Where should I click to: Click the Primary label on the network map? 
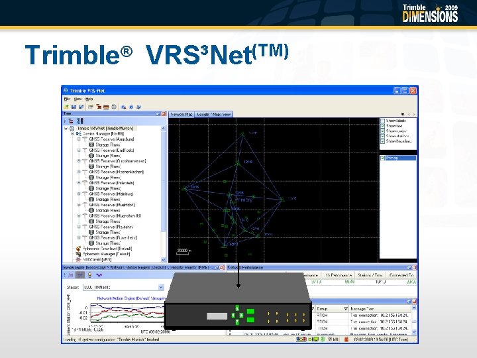(244, 200)
